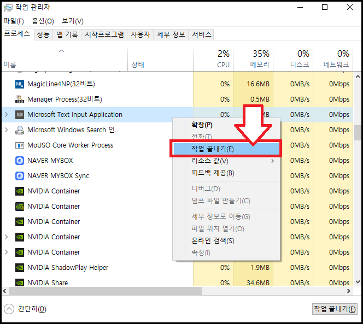The width and height of the screenshot is (363, 324).
Task: Click the Microsoft Text Input Application keyboard icon
Action: coord(20,115)
